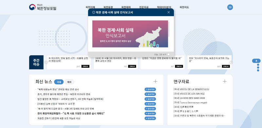Screen dimensions: 262x128
Task: Open bold article 한미 확장억제강화협의
Action: [71, 114]
